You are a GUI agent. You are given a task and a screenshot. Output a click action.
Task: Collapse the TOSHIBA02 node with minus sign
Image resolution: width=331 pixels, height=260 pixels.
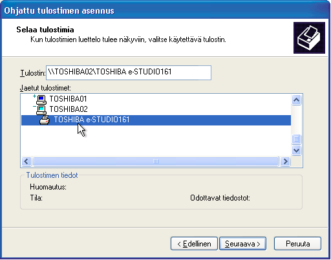pos(34,106)
